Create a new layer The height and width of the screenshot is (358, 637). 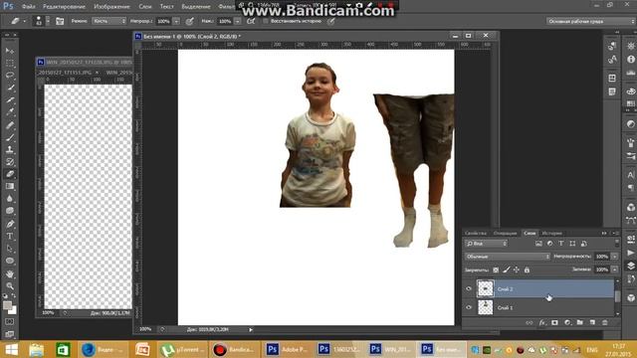(x=593, y=322)
